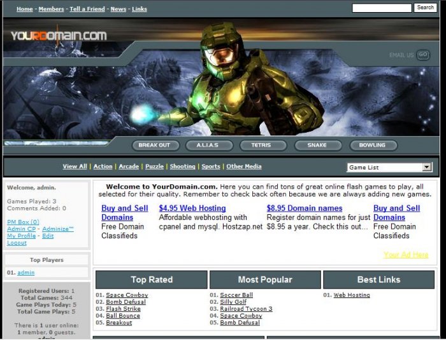Click the 'Games Played: 3' text
Viewport: 446px width, 340px height.
point(32,201)
